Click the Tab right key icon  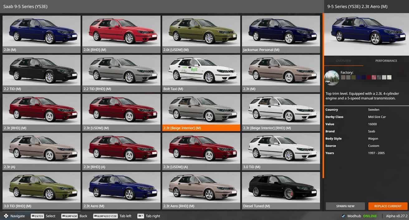141,216
